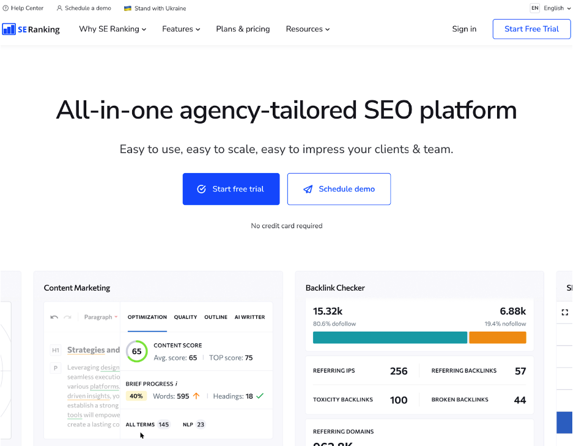Click the Ukraine flag icon
Image resolution: width=576 pixels, height=446 pixels.
pos(128,9)
